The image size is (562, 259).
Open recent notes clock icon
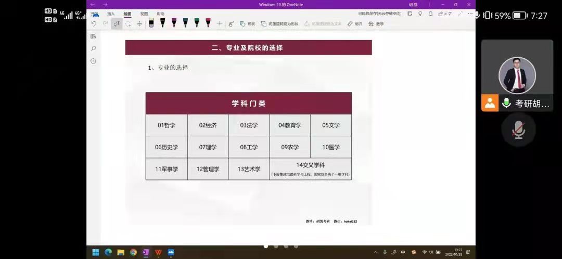pos(93,61)
